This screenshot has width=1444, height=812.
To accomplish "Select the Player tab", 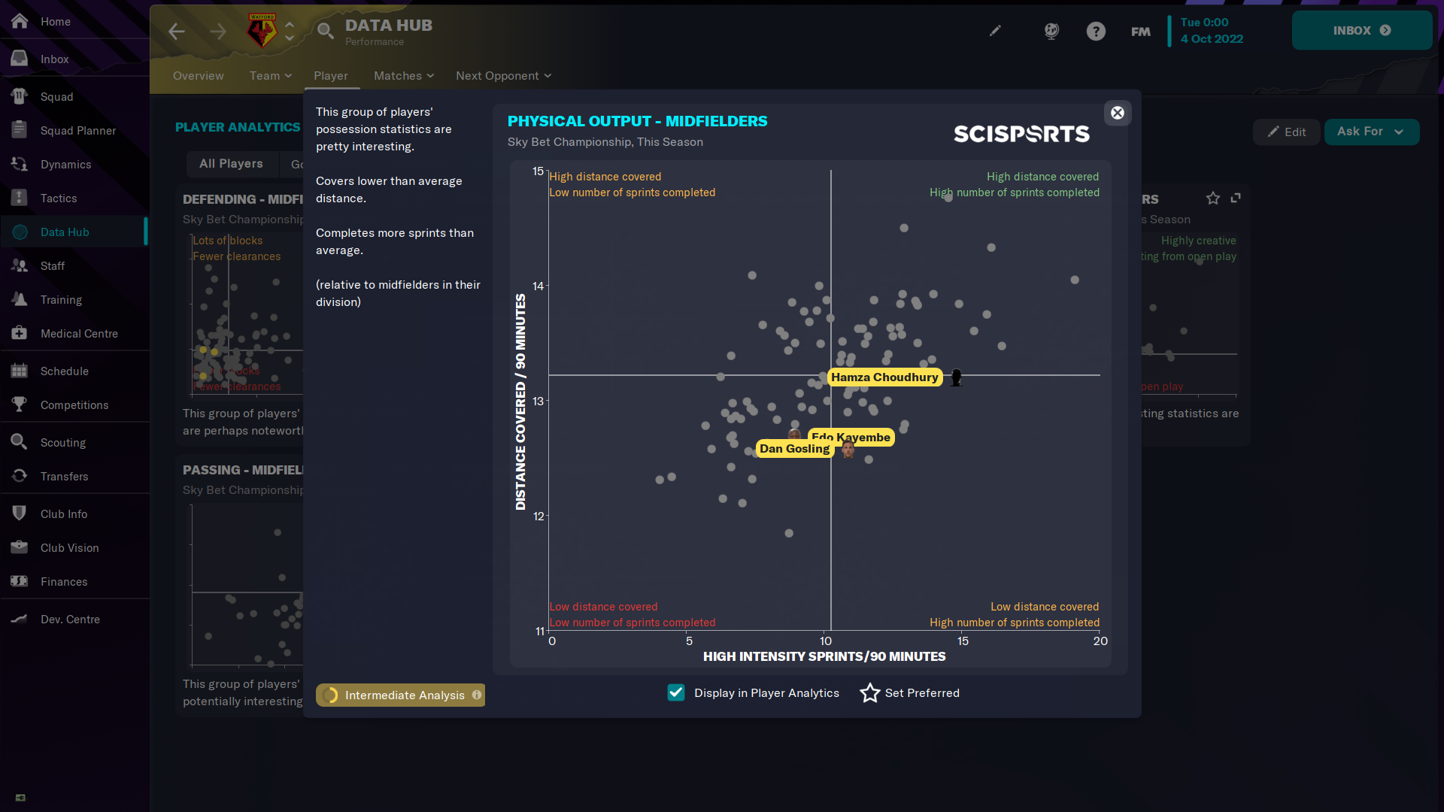I will coord(331,75).
